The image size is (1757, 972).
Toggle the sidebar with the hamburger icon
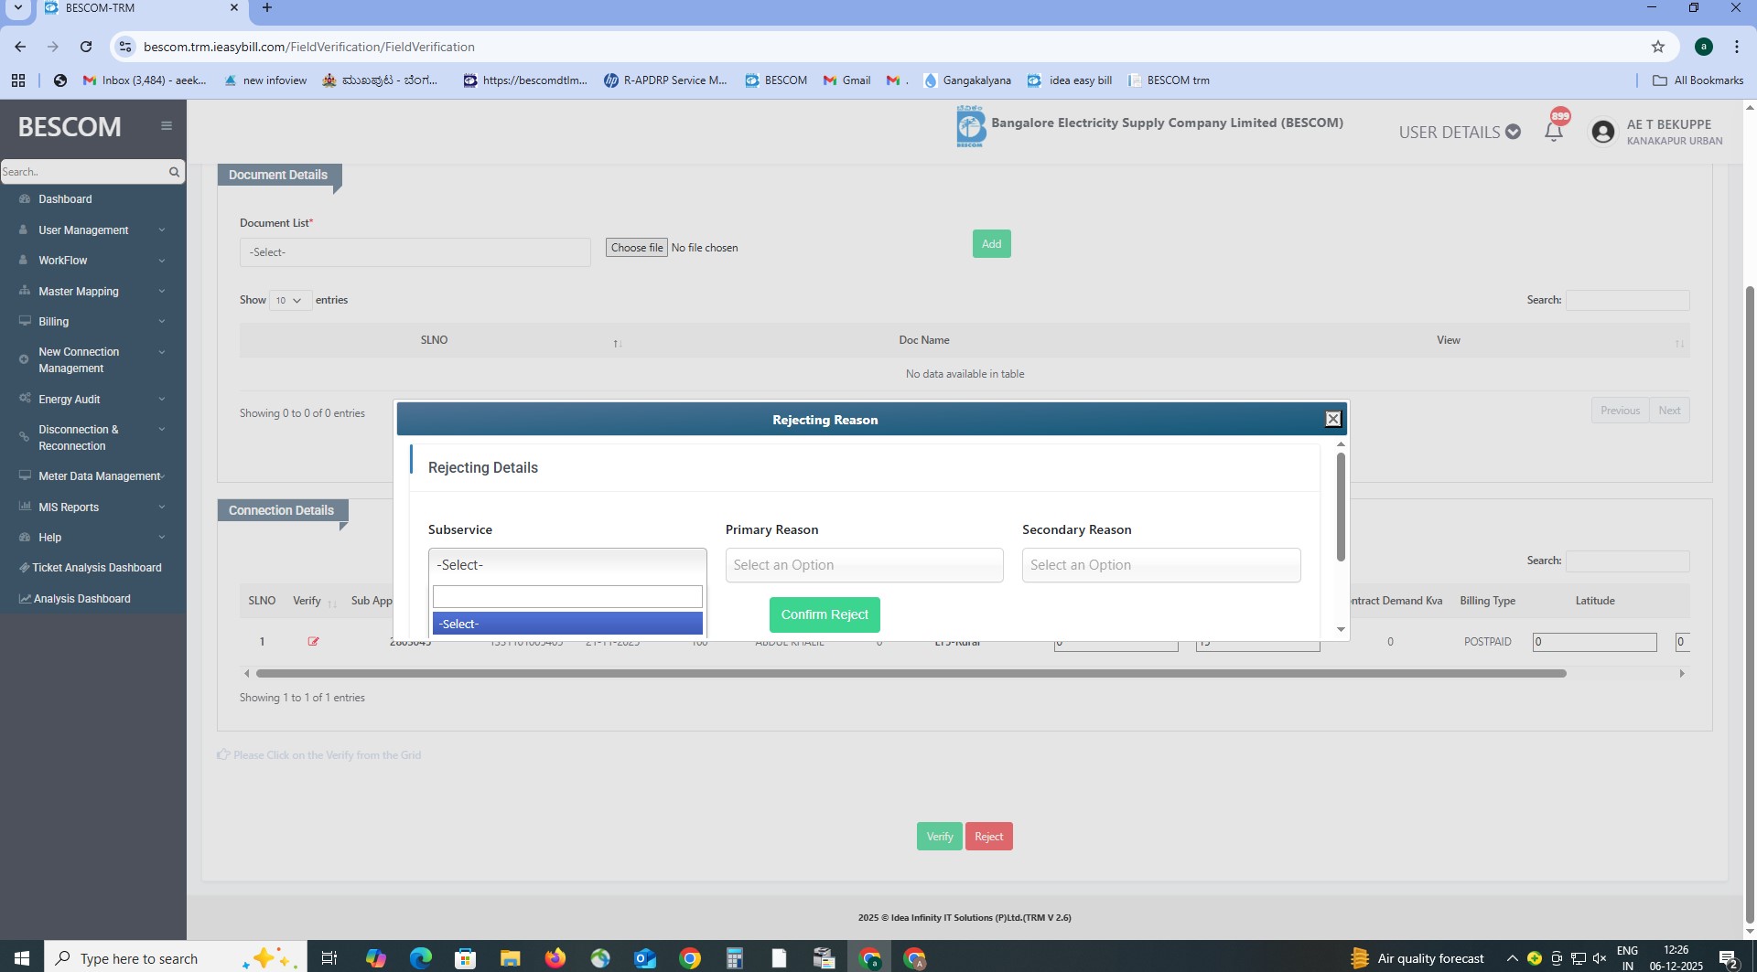click(166, 126)
